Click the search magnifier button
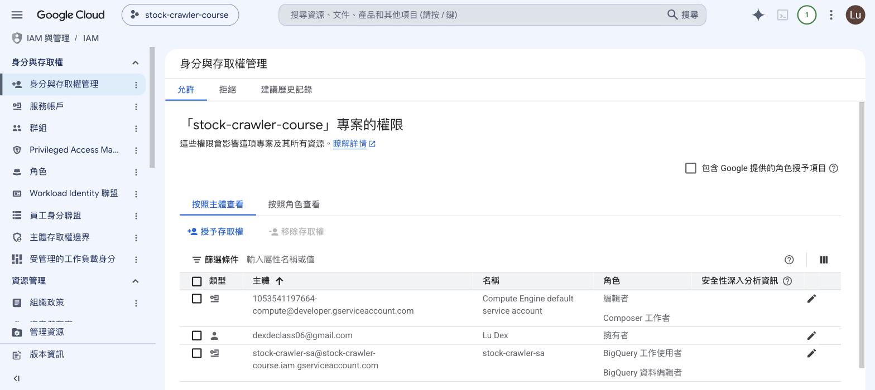The image size is (875, 390). (x=682, y=15)
